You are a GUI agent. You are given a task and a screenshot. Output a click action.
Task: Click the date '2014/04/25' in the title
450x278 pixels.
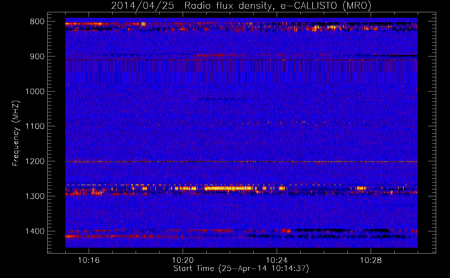click(x=143, y=6)
